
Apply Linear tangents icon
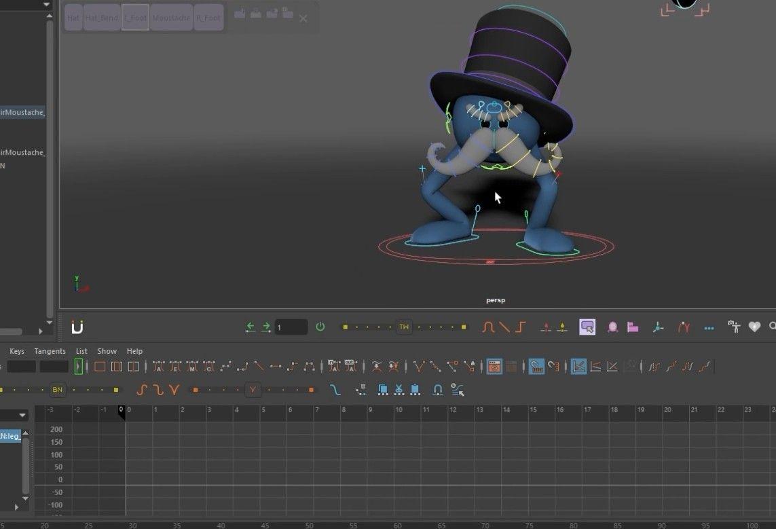click(x=259, y=367)
